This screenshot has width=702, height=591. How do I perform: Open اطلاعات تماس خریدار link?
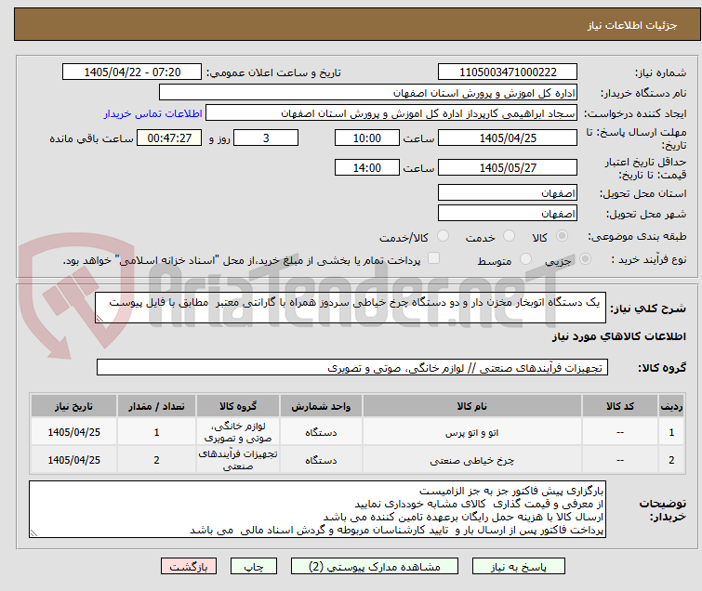click(x=153, y=113)
